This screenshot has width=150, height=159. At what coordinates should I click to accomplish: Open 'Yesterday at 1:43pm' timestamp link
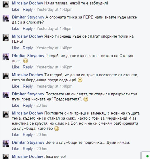point(54,9)
